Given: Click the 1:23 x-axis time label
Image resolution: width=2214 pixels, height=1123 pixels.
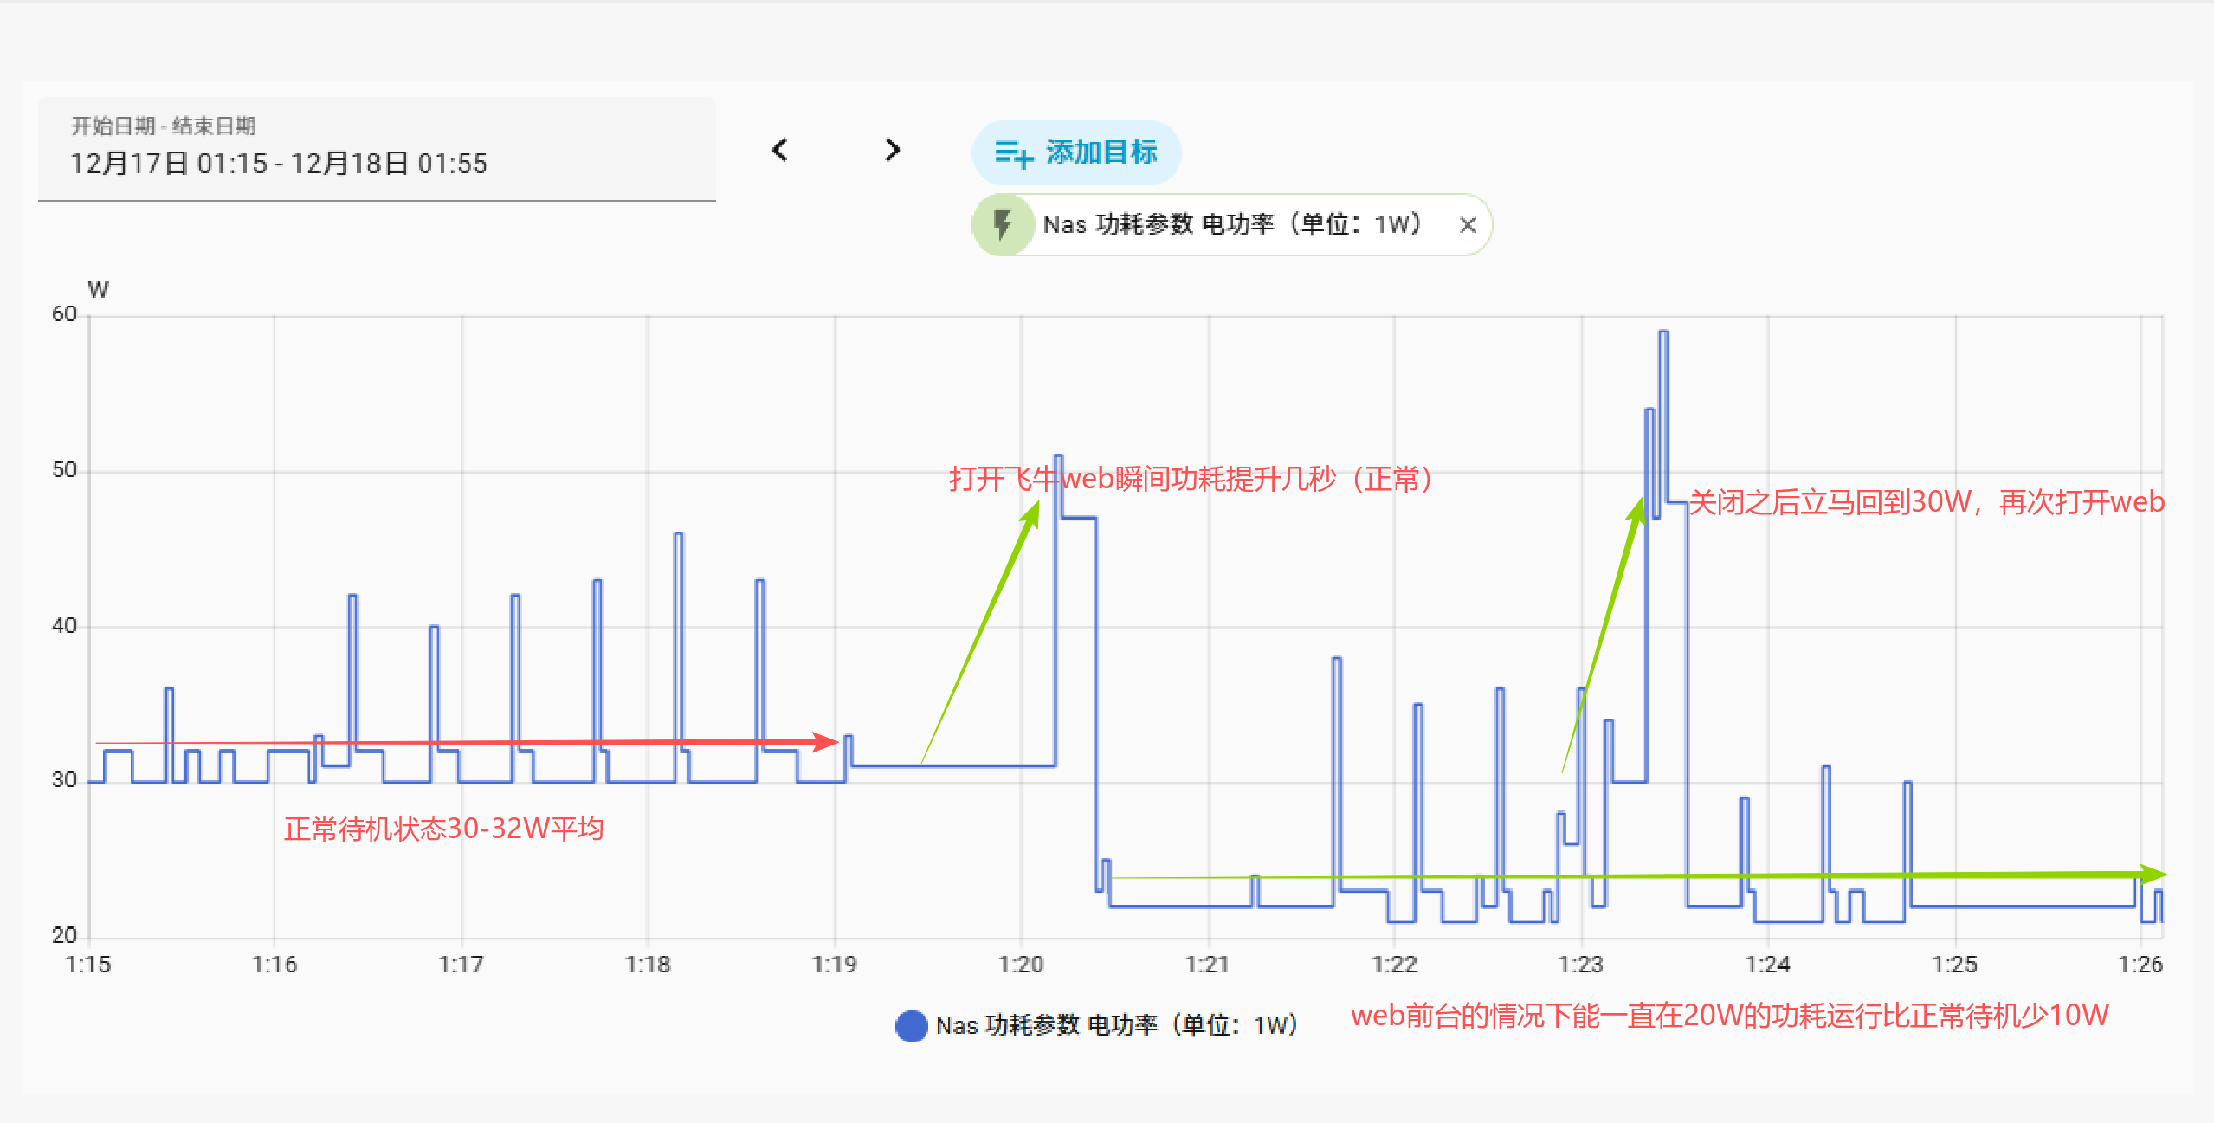Looking at the screenshot, I should (1581, 965).
